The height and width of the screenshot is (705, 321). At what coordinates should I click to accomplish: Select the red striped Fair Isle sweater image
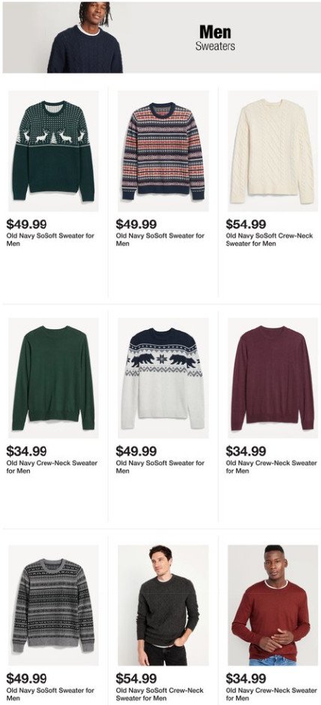[163, 151]
